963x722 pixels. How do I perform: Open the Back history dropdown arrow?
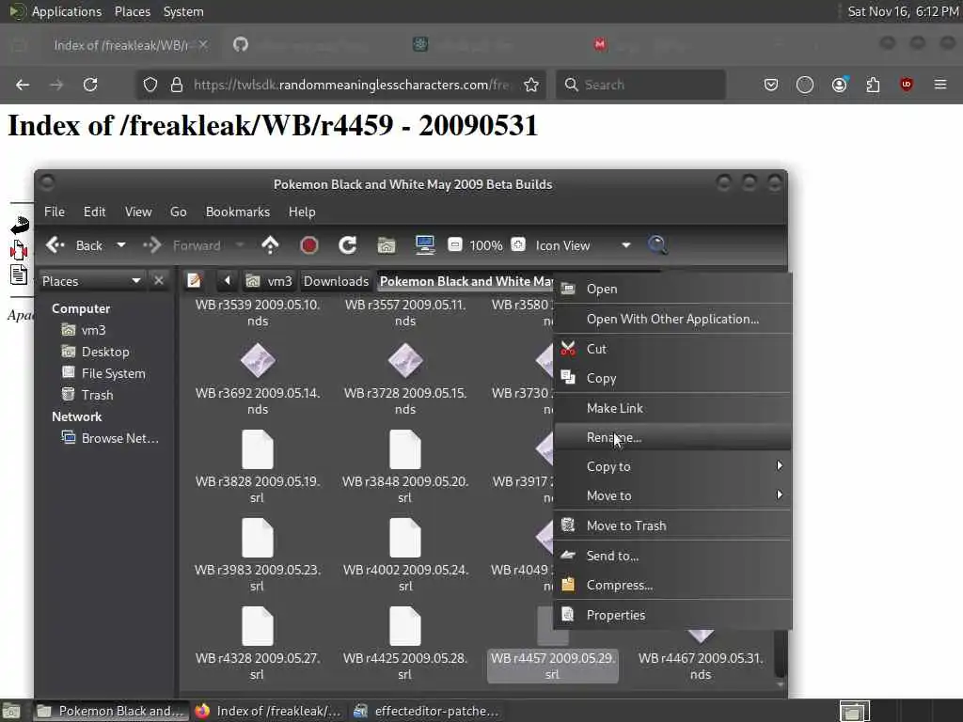pyautogui.click(x=121, y=245)
